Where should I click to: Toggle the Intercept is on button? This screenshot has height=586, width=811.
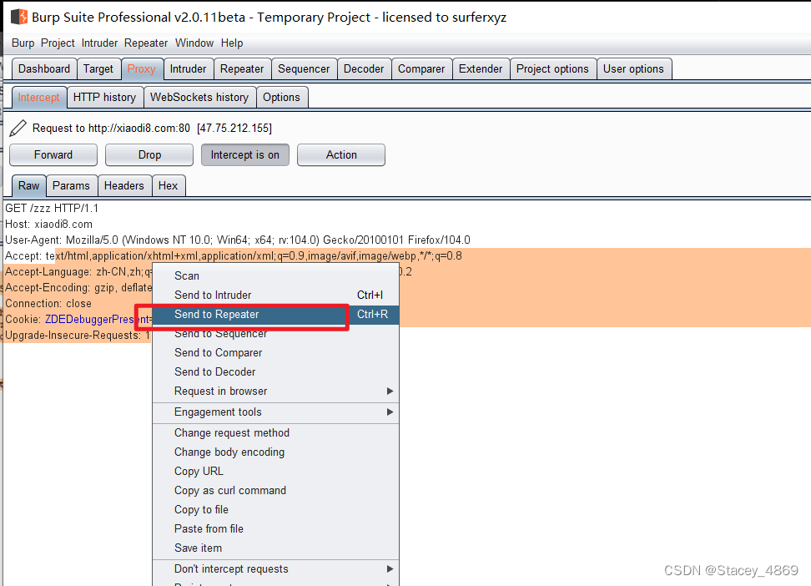tap(245, 154)
